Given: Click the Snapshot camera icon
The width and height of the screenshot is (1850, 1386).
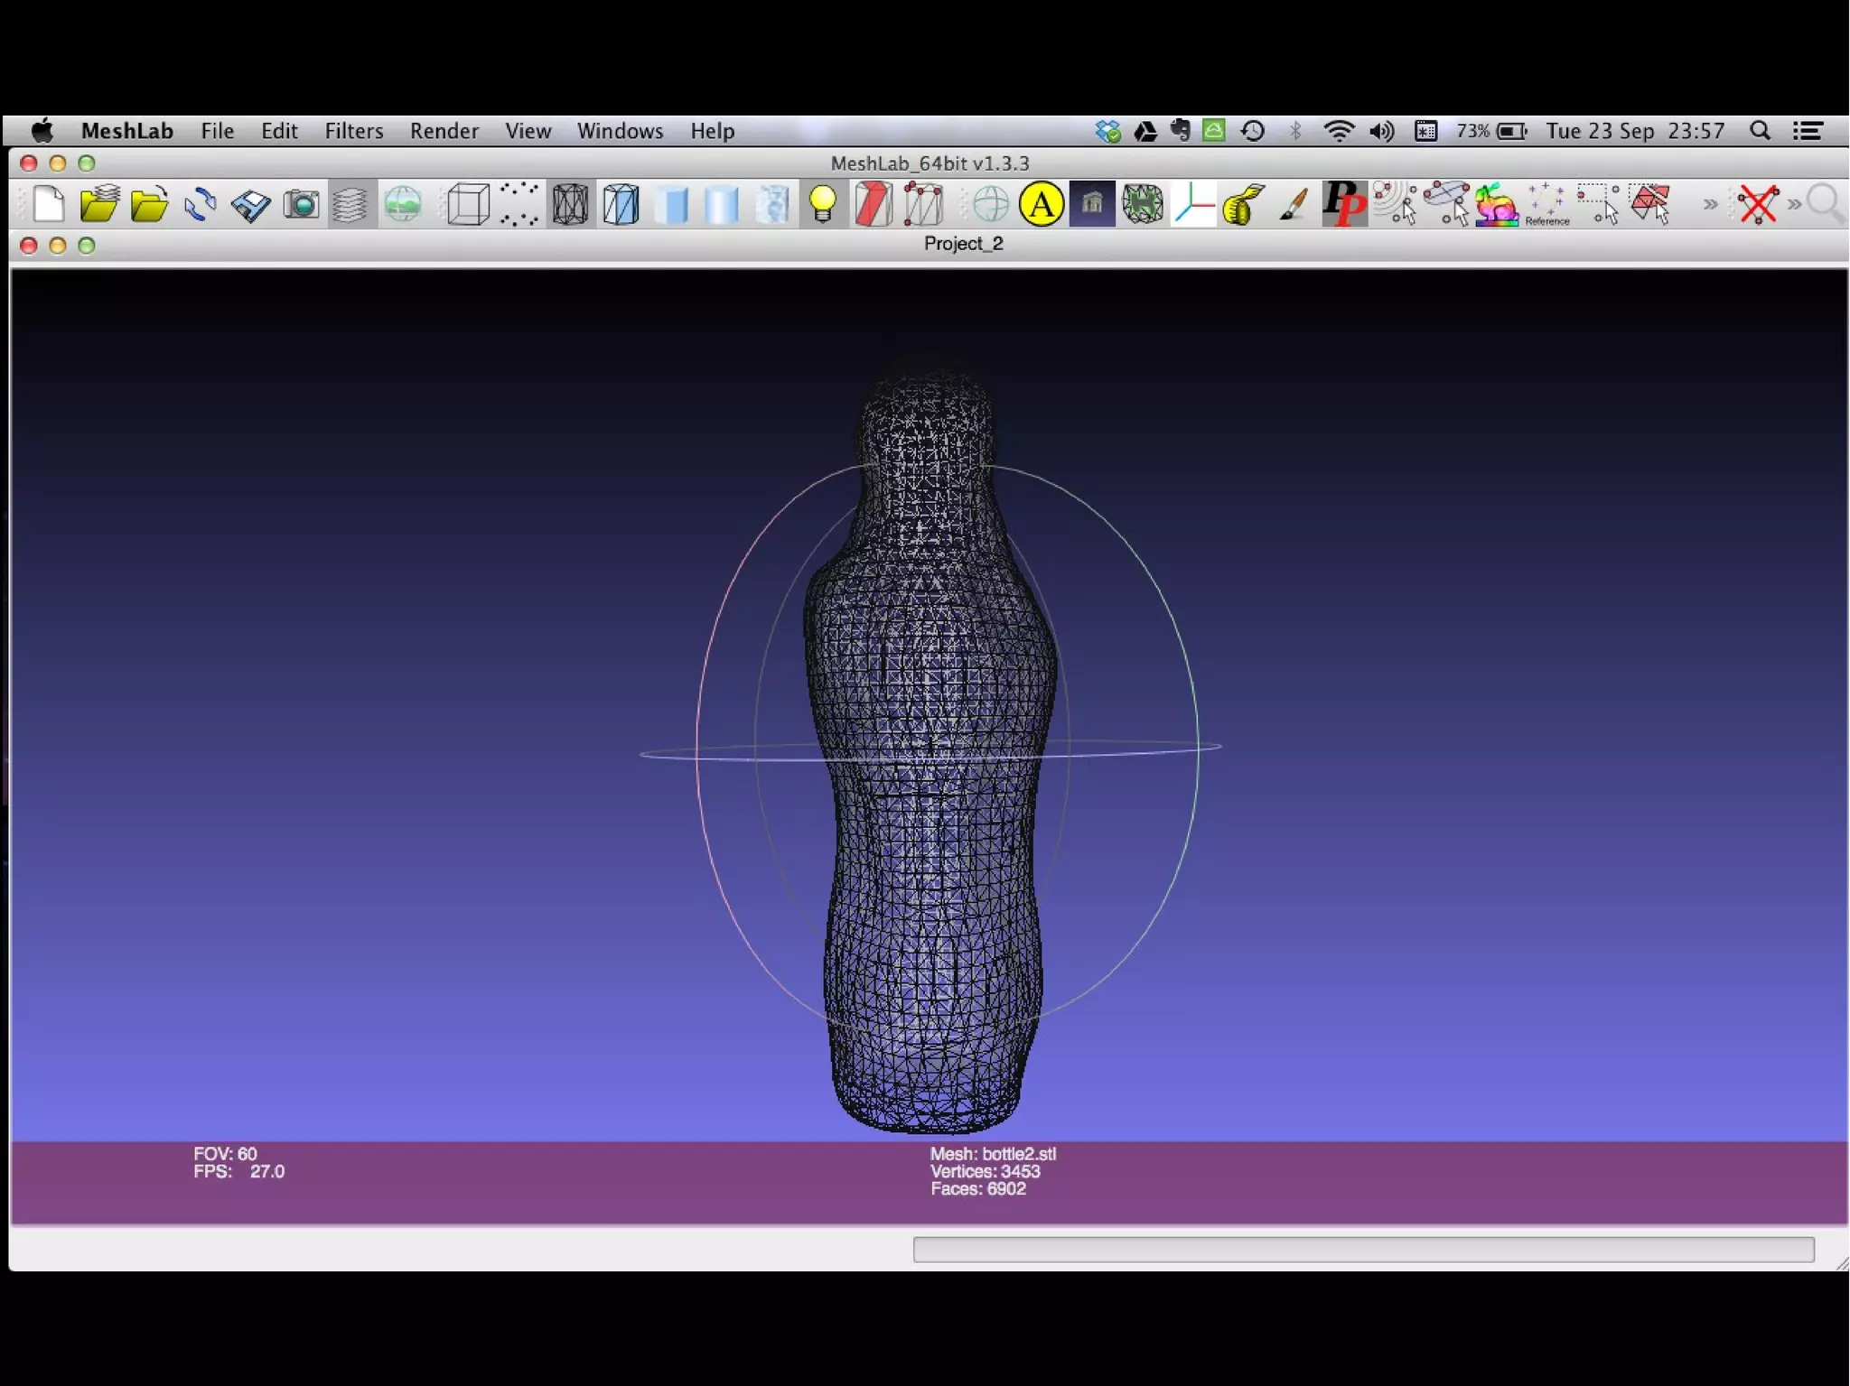Looking at the screenshot, I should click(301, 204).
